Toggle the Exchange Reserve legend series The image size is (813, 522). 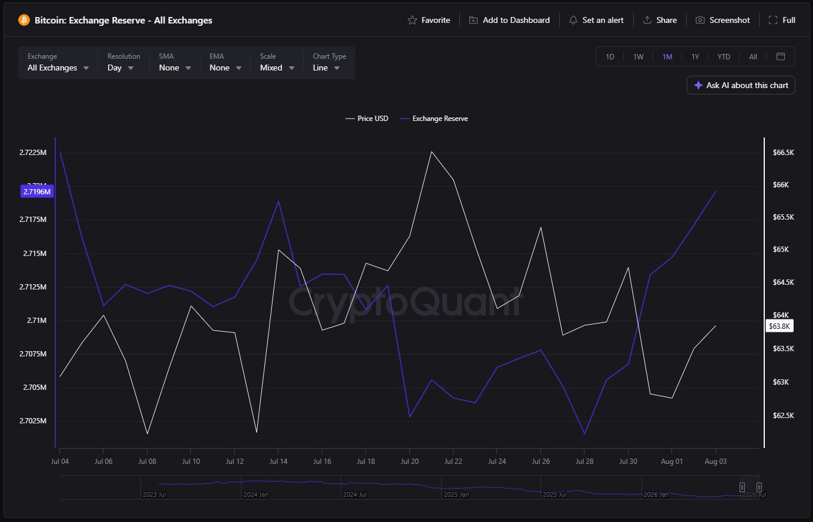[434, 119]
